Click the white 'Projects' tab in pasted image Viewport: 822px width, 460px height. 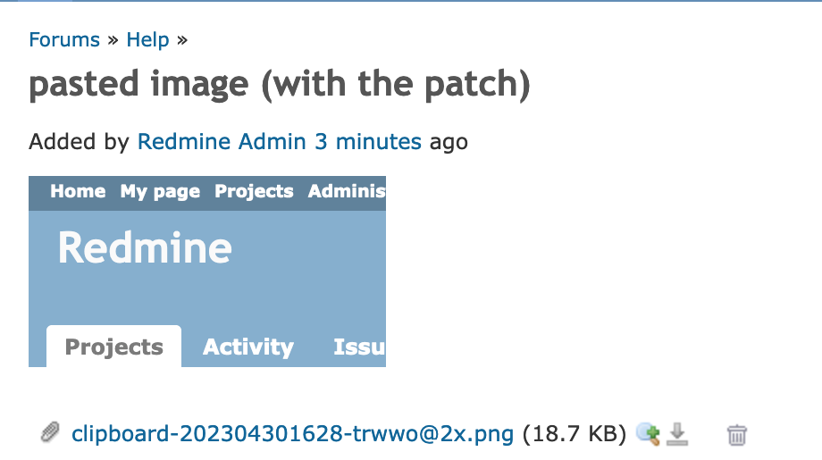click(113, 347)
